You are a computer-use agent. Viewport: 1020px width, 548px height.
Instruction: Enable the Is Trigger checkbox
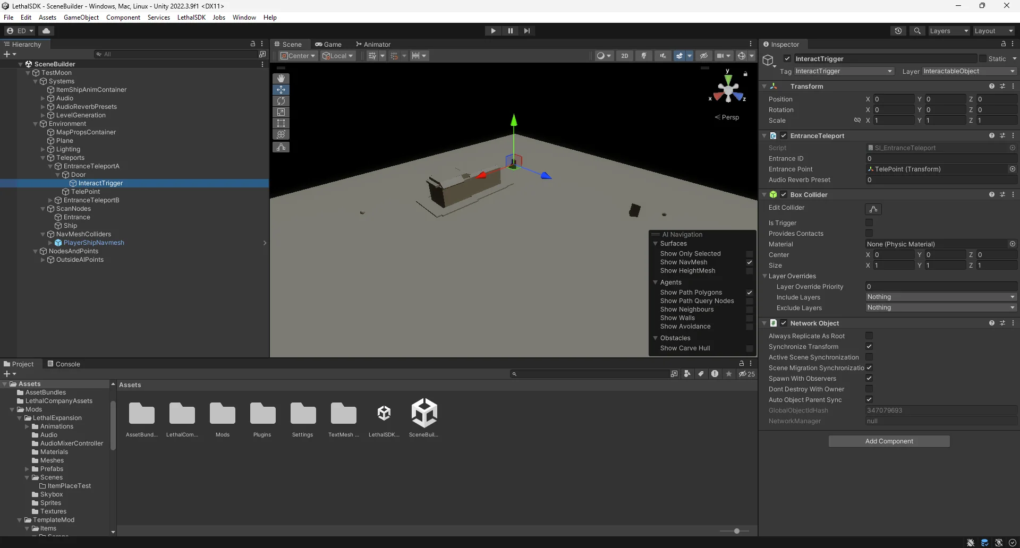click(869, 223)
